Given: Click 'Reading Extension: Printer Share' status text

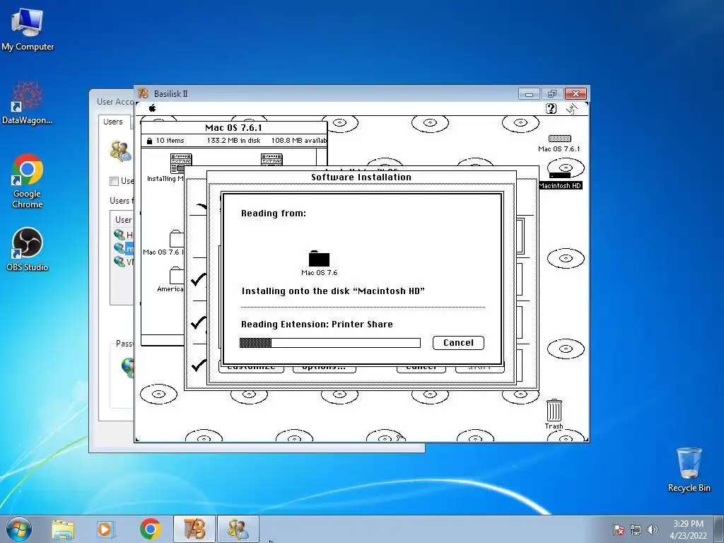Looking at the screenshot, I should point(317,324).
